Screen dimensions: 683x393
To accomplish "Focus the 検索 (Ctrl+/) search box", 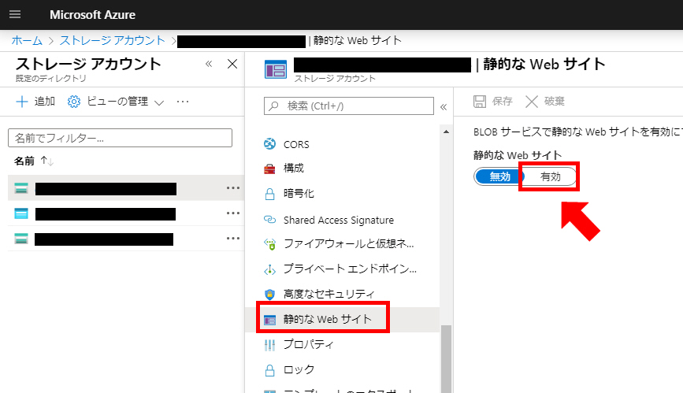I will [x=349, y=106].
